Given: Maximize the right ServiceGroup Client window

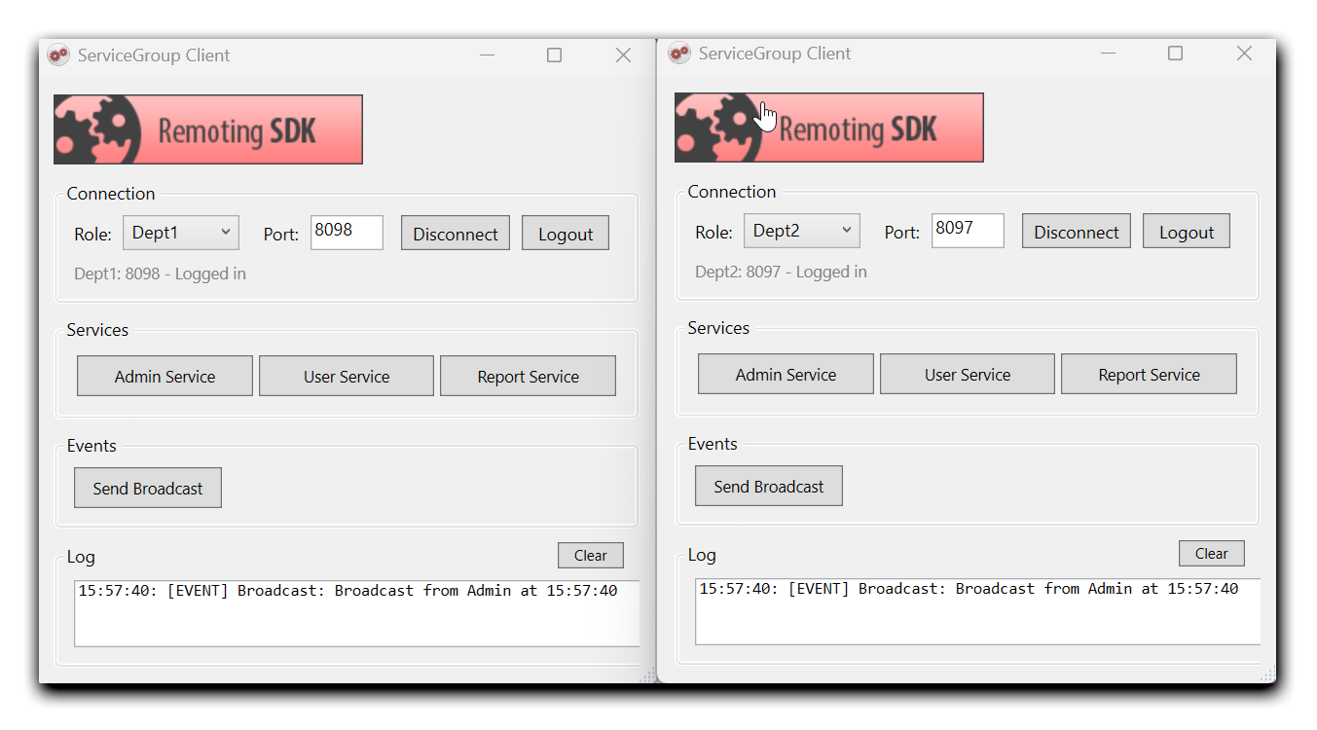Looking at the screenshot, I should tap(1175, 54).
